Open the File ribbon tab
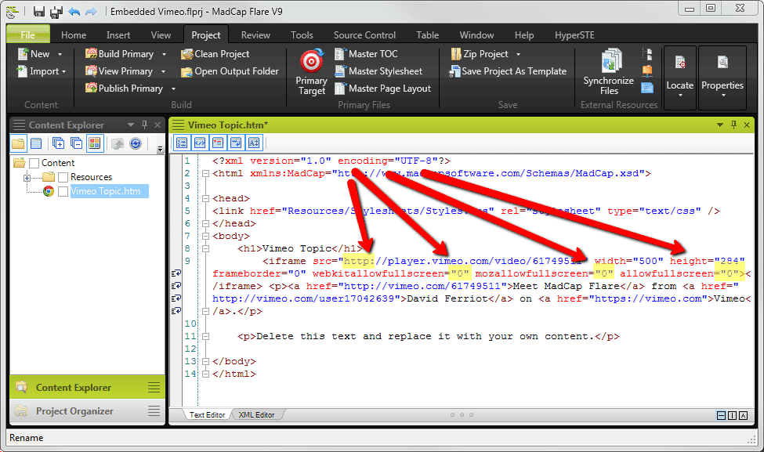Image resolution: width=764 pixels, height=452 pixels. [x=27, y=34]
